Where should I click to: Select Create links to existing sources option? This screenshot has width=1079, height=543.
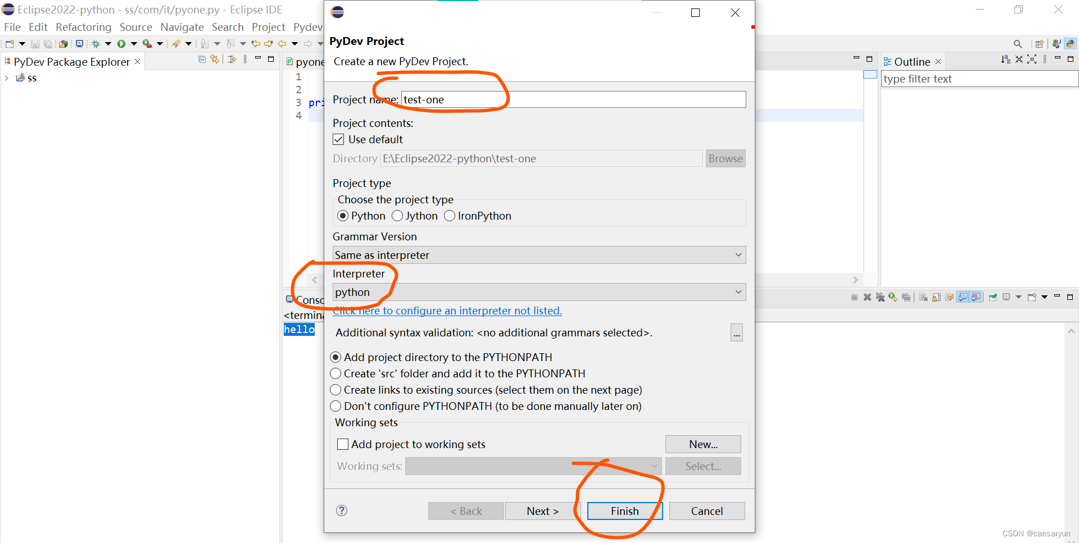coord(336,390)
